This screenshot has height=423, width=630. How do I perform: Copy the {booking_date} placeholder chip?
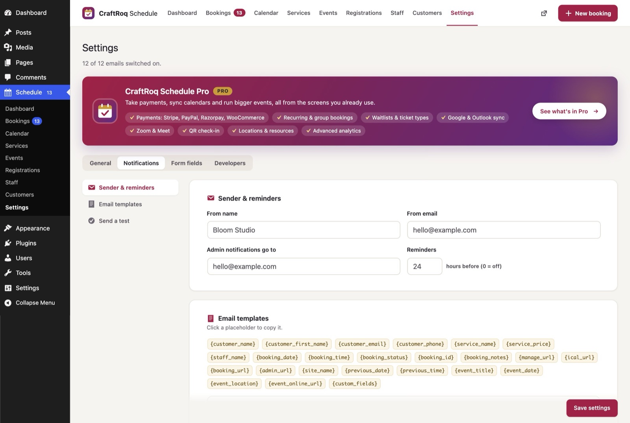[x=277, y=357]
